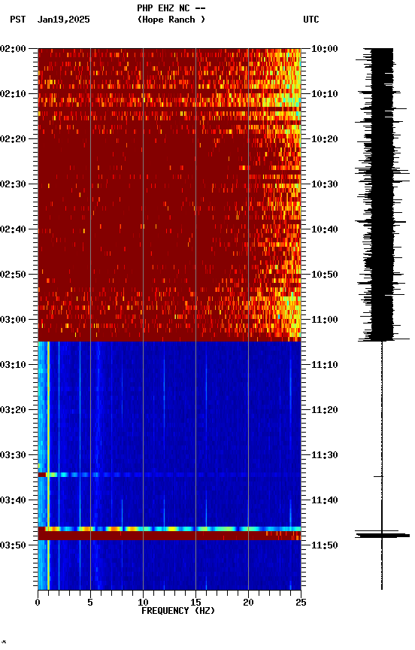Click the UTC timezone label
Viewport: 415px width, 650px height.
[311, 20]
